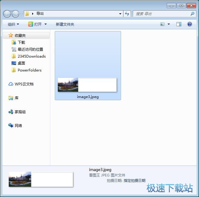The width and height of the screenshot is (199, 197).
Task: Expand the 打开 dropdown arrow
Action: pyautogui.click(x=45, y=24)
